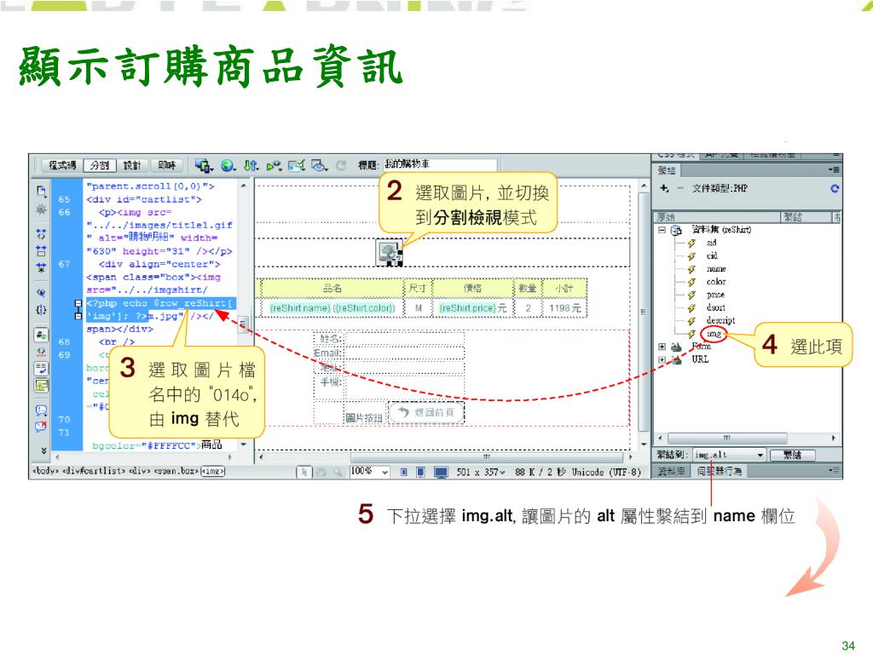Click the open documents icon in code toolbar

point(41,192)
